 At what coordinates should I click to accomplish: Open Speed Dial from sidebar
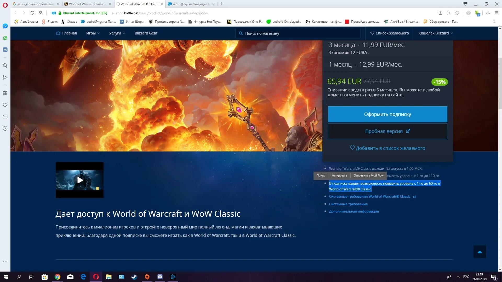click(x=5, y=93)
